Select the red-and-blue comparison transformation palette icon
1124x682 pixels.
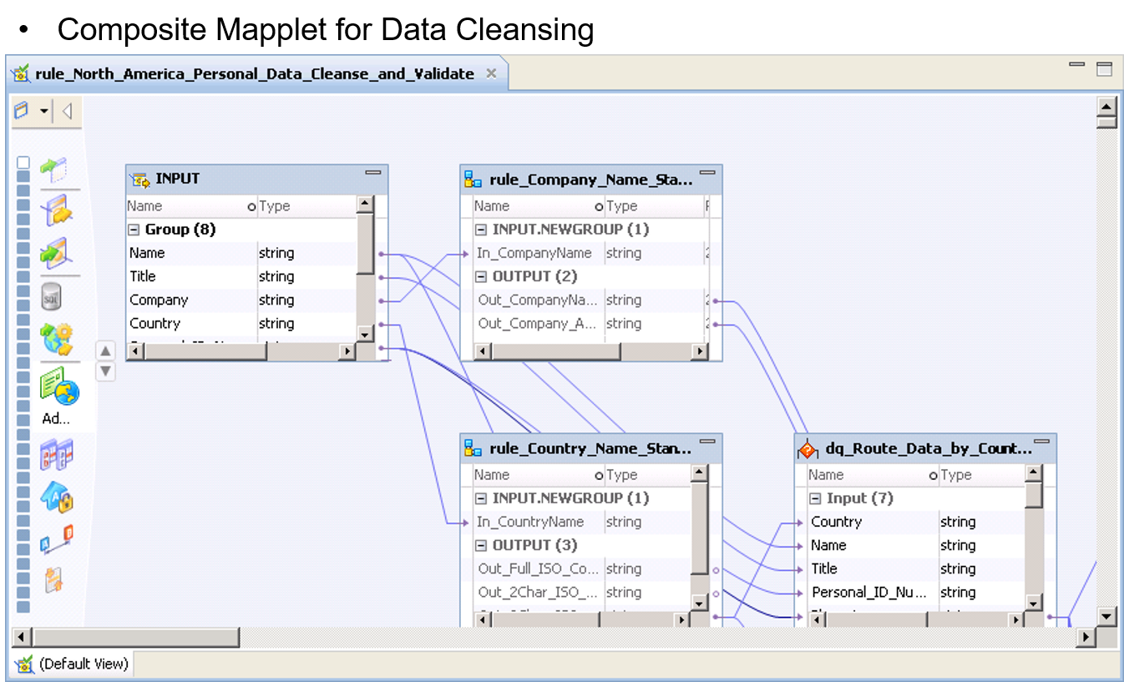point(56,456)
